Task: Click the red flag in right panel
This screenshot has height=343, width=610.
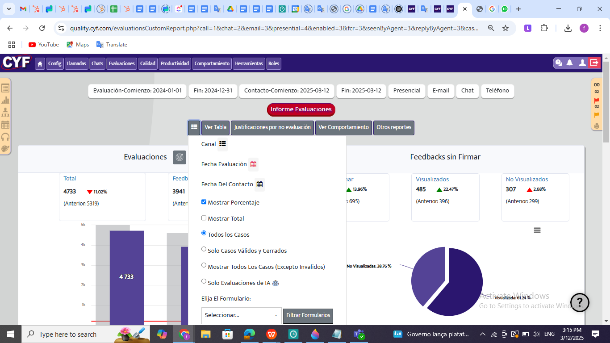Action: tap(597, 100)
